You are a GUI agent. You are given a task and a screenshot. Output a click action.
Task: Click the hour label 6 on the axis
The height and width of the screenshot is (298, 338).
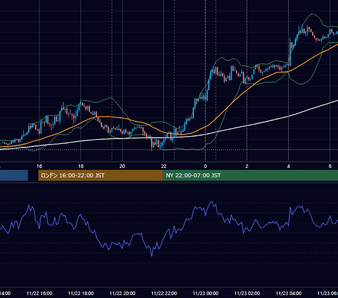(330, 166)
